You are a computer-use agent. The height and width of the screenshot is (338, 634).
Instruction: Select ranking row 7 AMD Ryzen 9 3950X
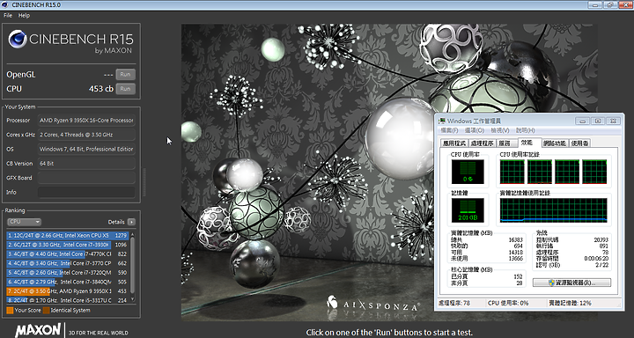pos(68,291)
